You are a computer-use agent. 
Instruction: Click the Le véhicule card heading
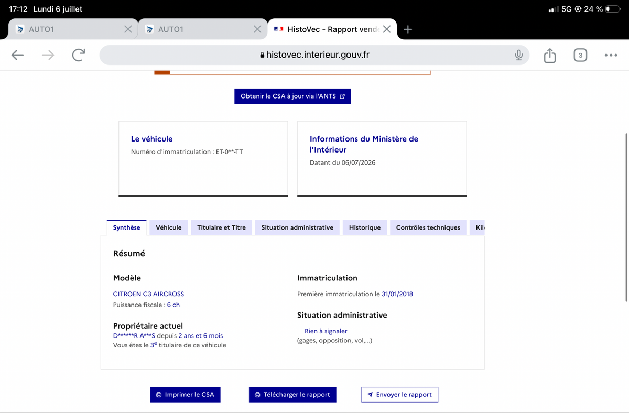pos(151,139)
